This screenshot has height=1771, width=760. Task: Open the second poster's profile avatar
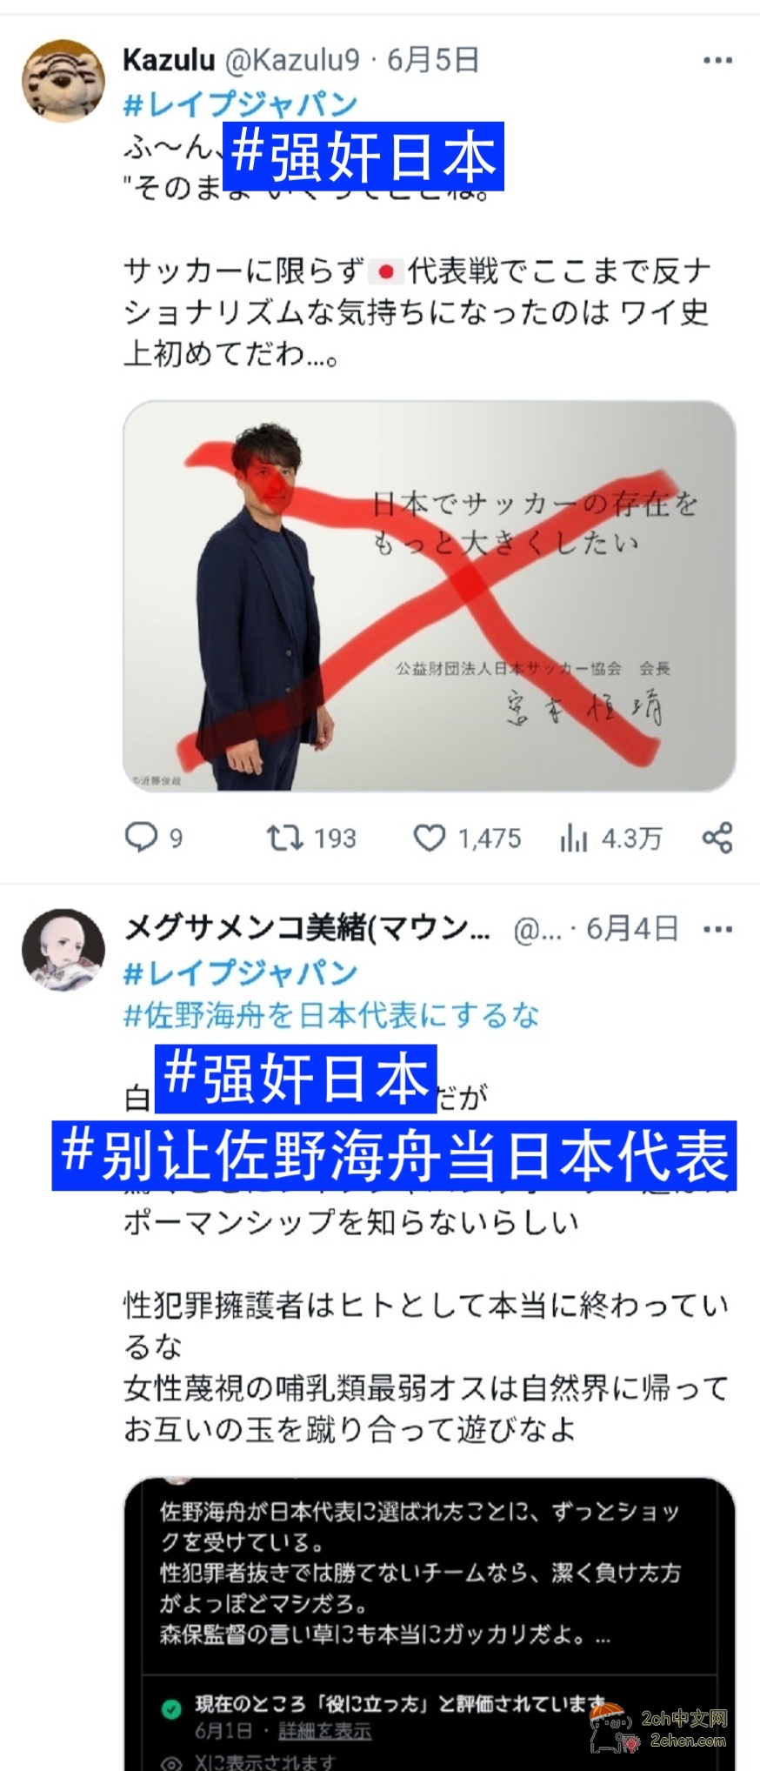pos(63,950)
